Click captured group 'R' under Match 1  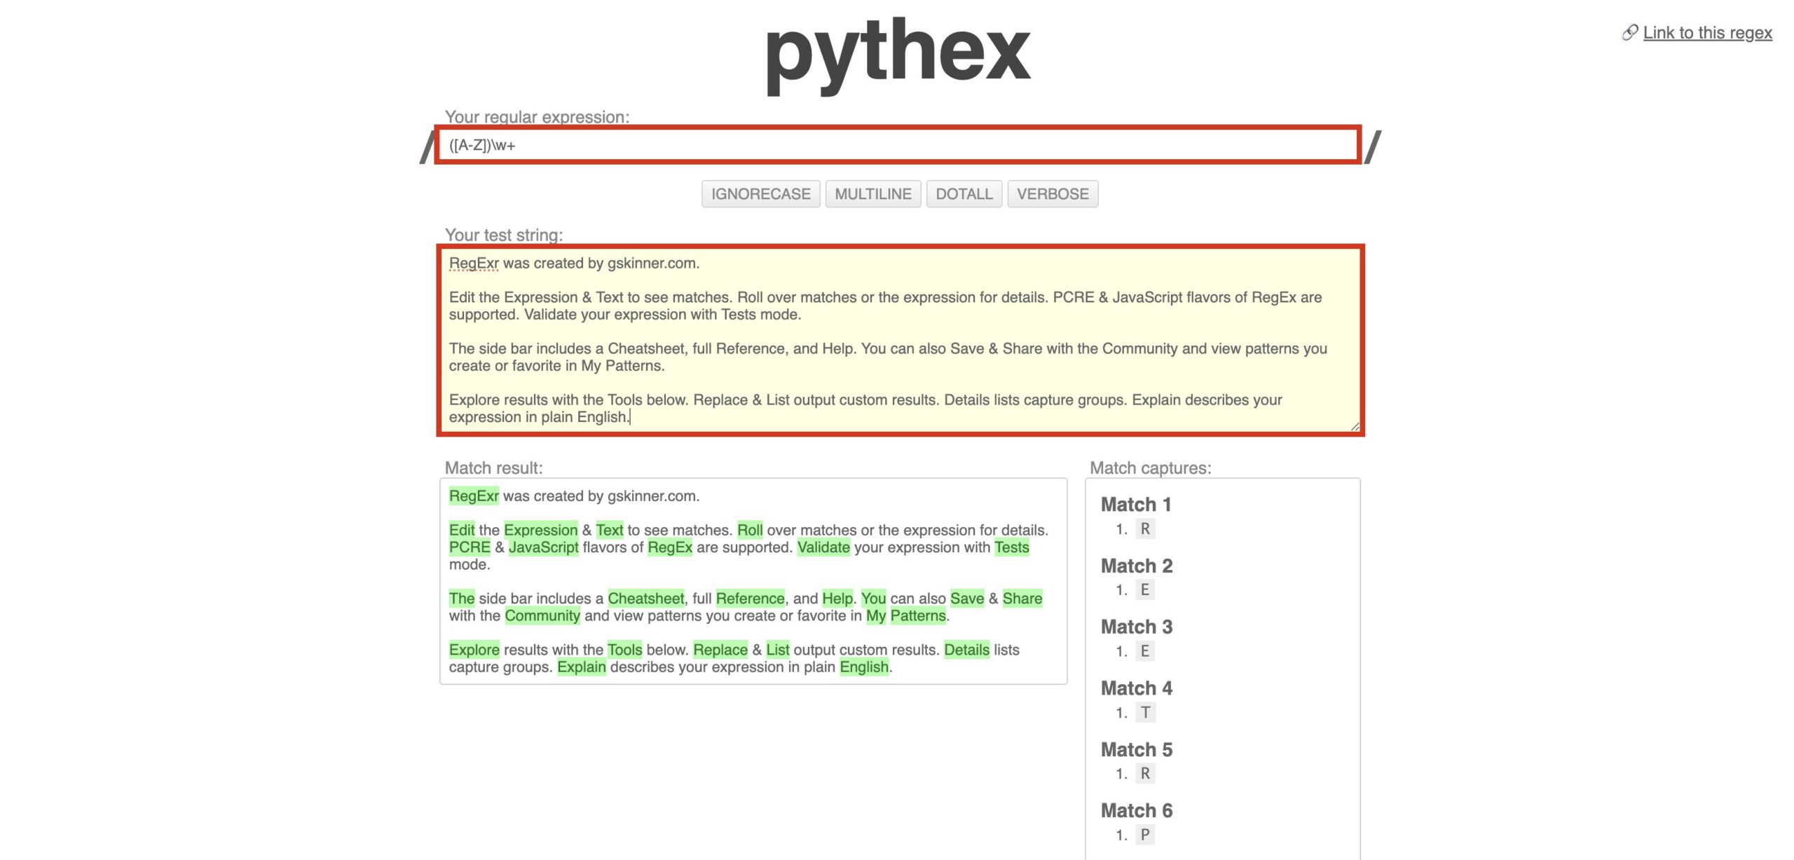pyautogui.click(x=1145, y=528)
